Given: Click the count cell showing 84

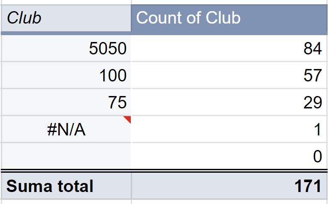Looking at the screenshot, I should pyautogui.click(x=229, y=48).
